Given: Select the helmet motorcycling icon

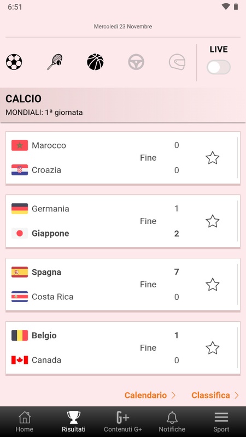Looking at the screenshot, I should click(177, 62).
